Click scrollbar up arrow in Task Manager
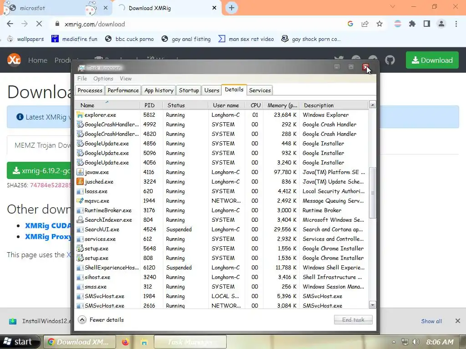This screenshot has height=349, width=466. coord(372,105)
